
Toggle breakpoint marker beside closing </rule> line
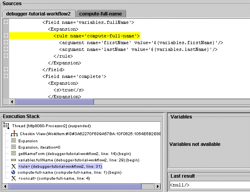[6, 56]
